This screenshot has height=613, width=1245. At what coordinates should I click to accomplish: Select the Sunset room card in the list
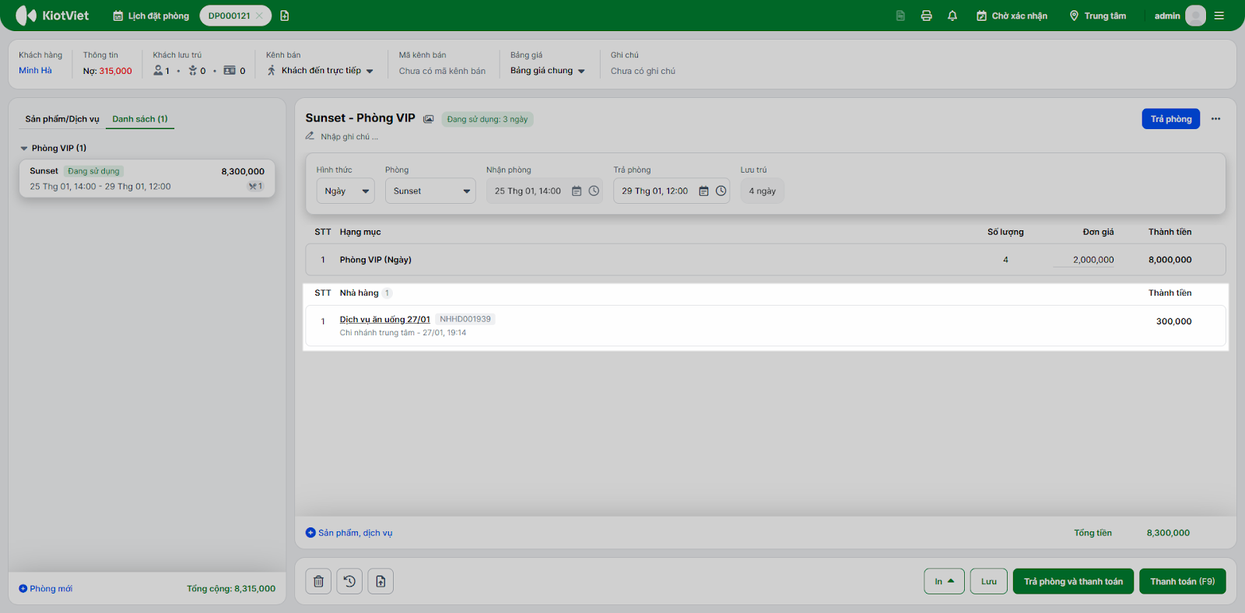[147, 178]
